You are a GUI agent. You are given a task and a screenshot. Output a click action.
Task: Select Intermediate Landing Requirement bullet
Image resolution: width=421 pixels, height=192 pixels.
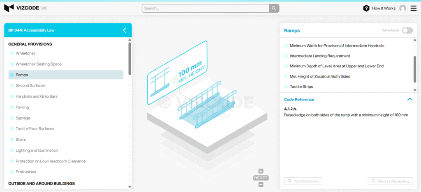(286, 56)
